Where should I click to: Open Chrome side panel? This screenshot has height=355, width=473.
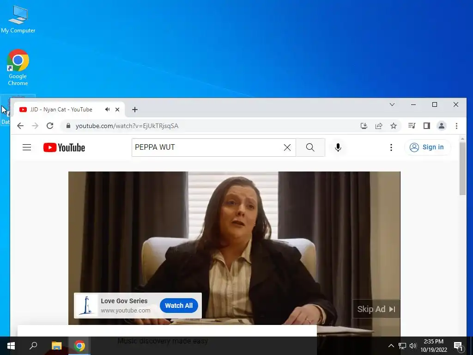pyautogui.click(x=426, y=126)
